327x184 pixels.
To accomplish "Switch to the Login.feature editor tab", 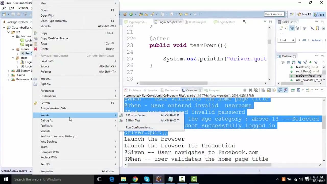I will click(226, 22).
